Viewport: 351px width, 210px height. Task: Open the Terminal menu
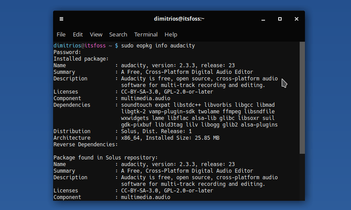pos(146,35)
